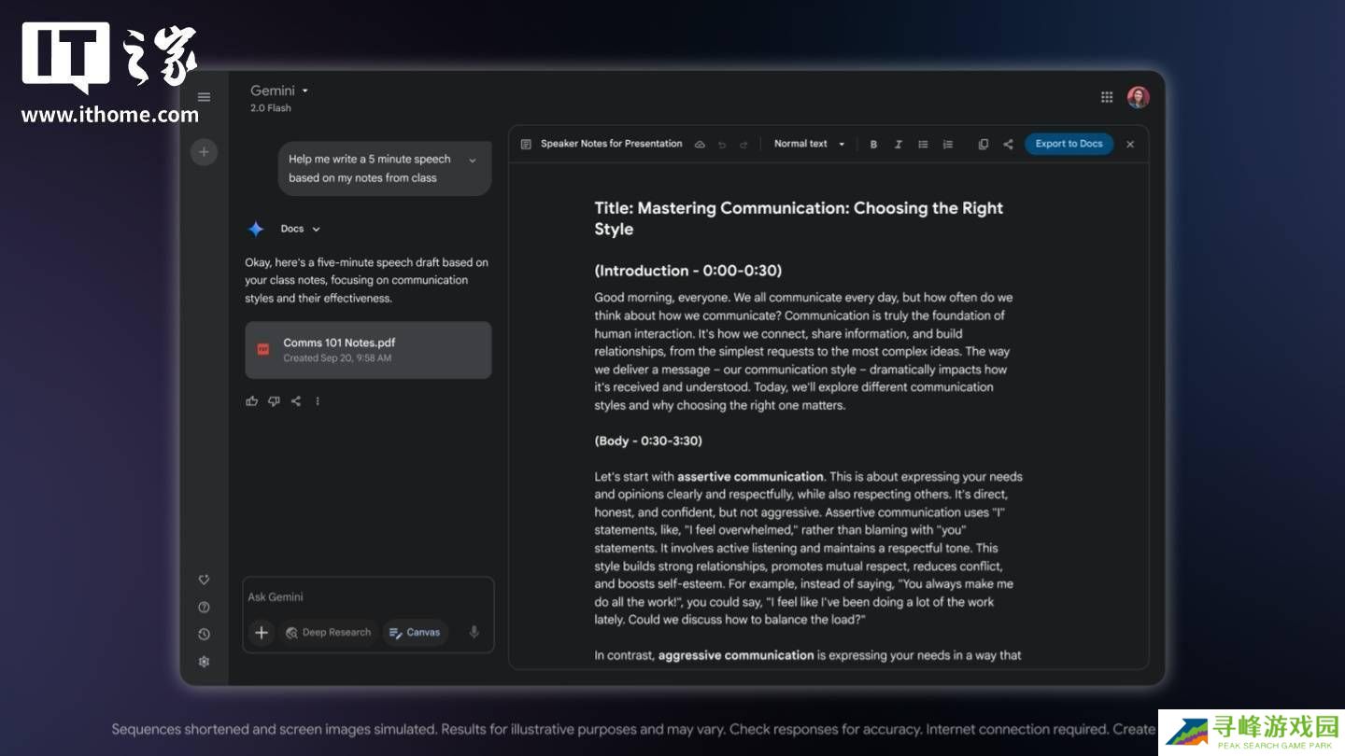Copy the canvas contents

click(983, 145)
